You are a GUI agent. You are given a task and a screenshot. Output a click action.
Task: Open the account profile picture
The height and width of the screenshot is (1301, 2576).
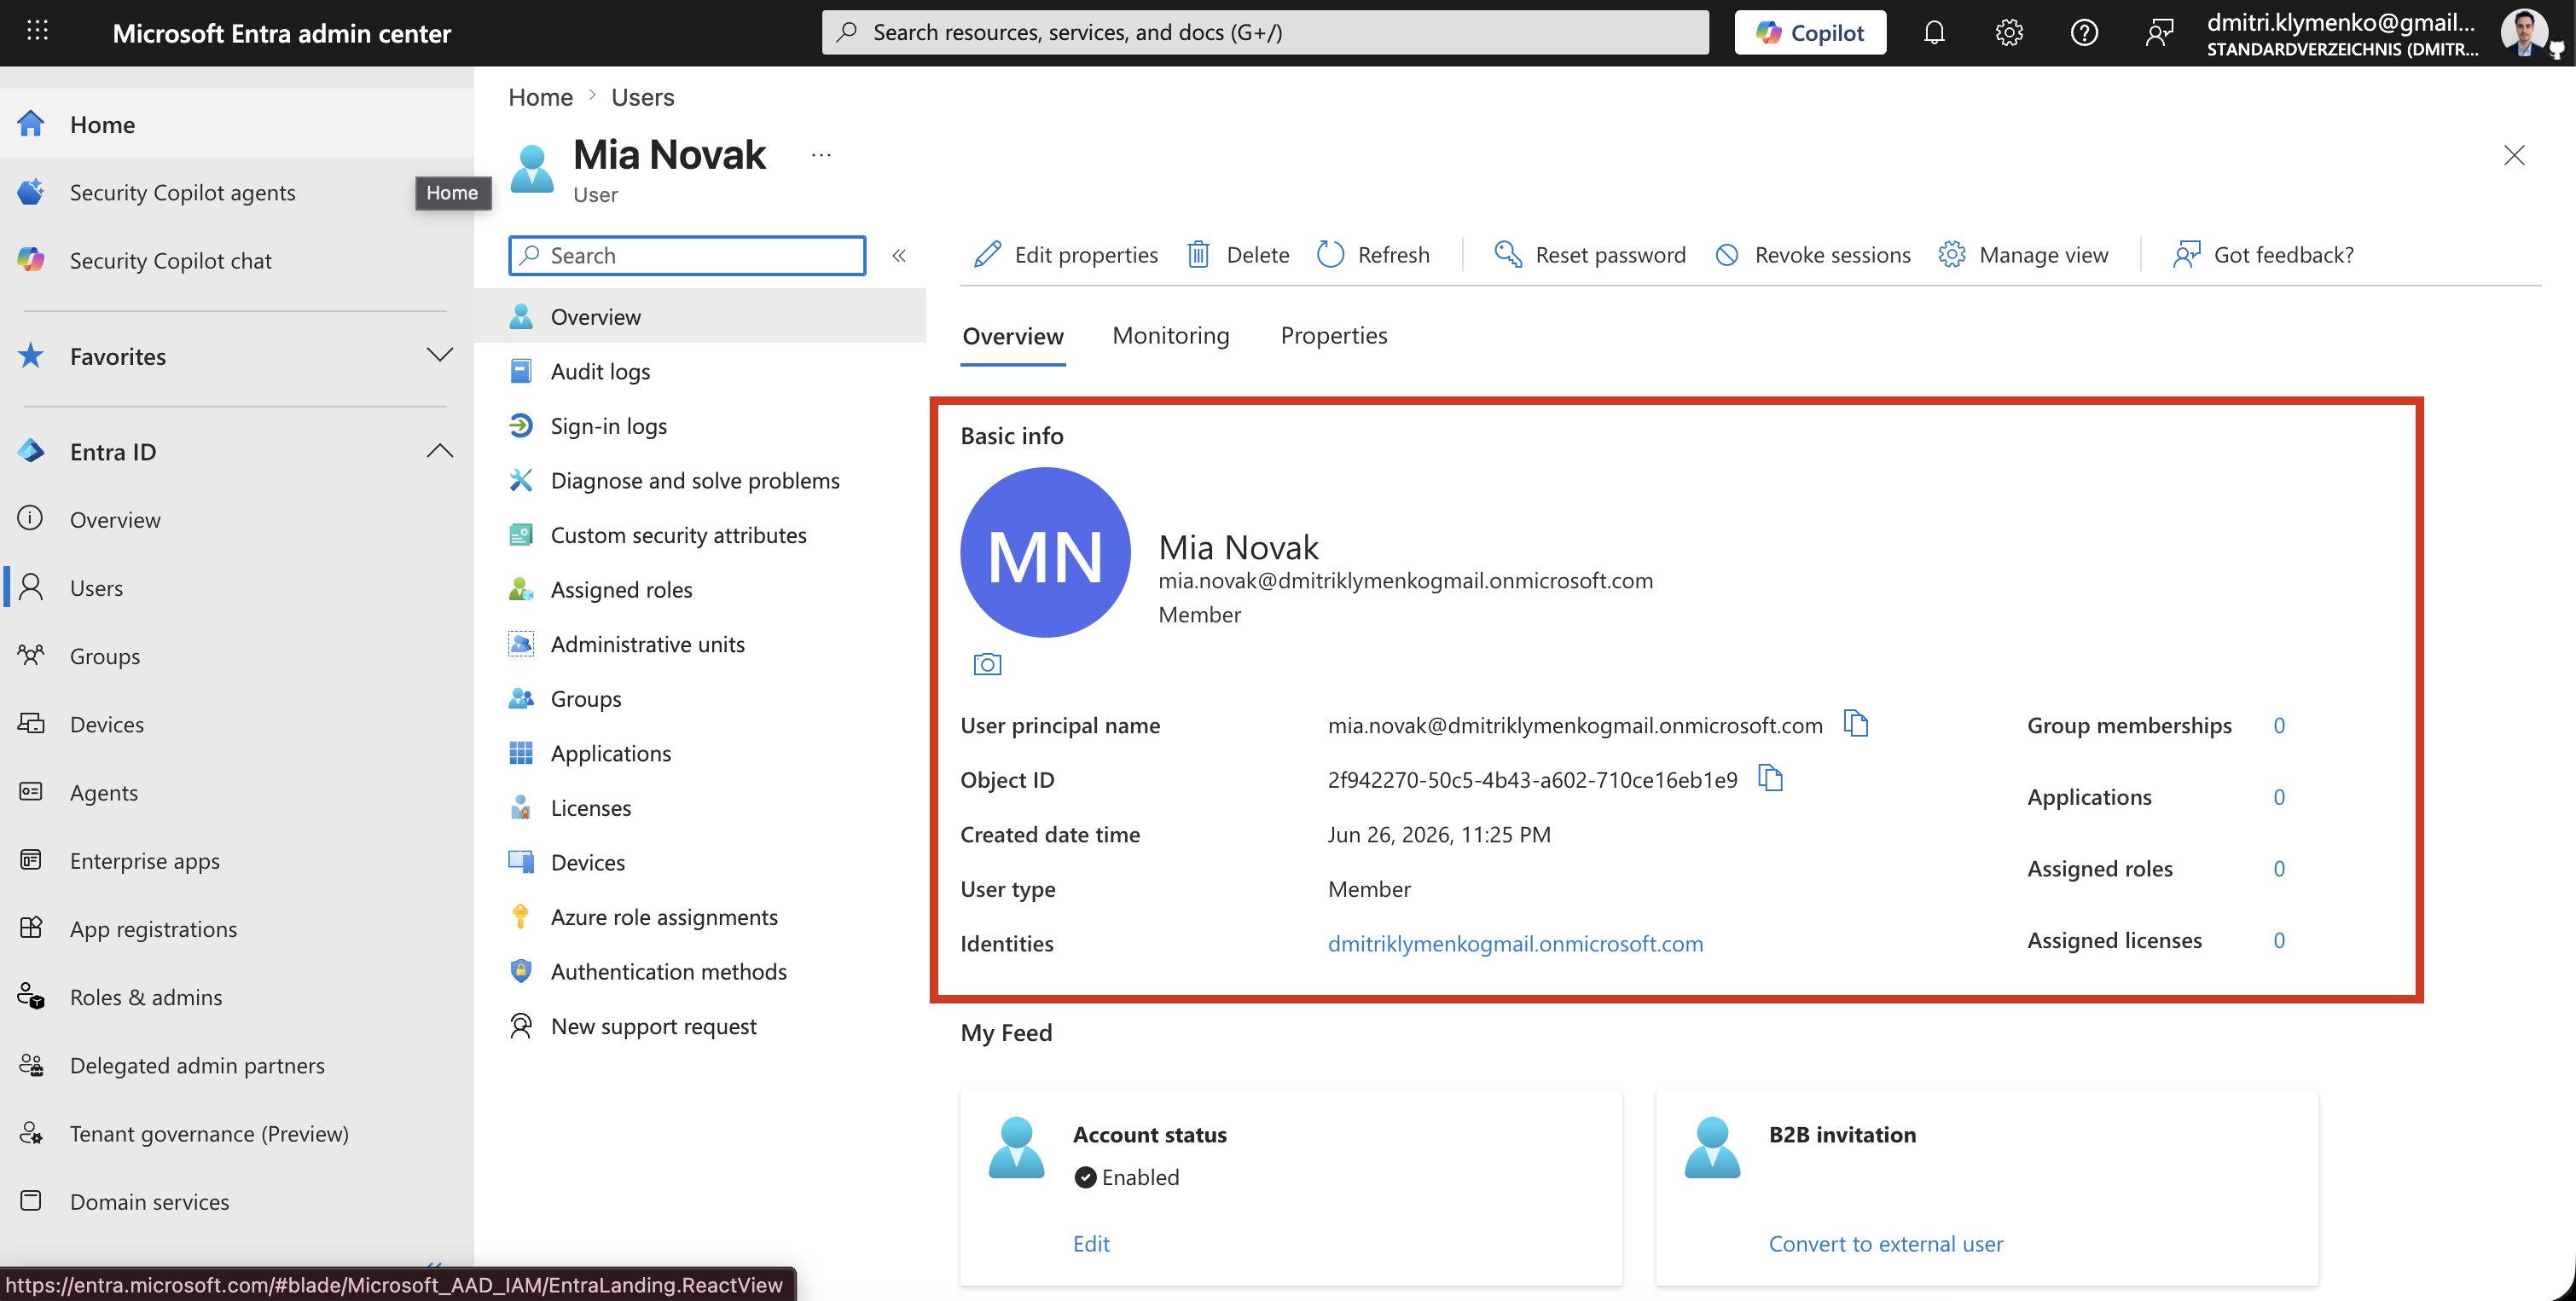(x=2525, y=32)
